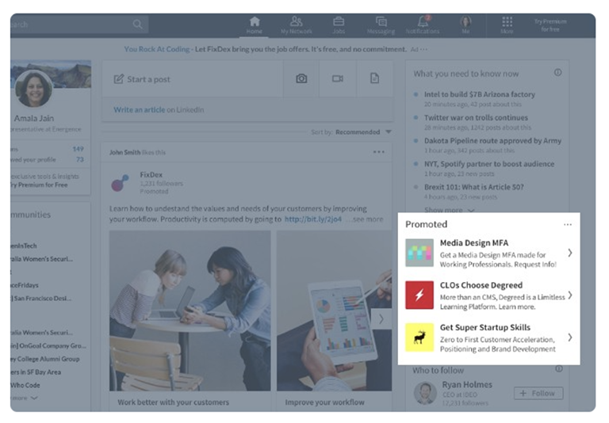Click Start a post
This screenshot has width=609, height=423.
(142, 79)
